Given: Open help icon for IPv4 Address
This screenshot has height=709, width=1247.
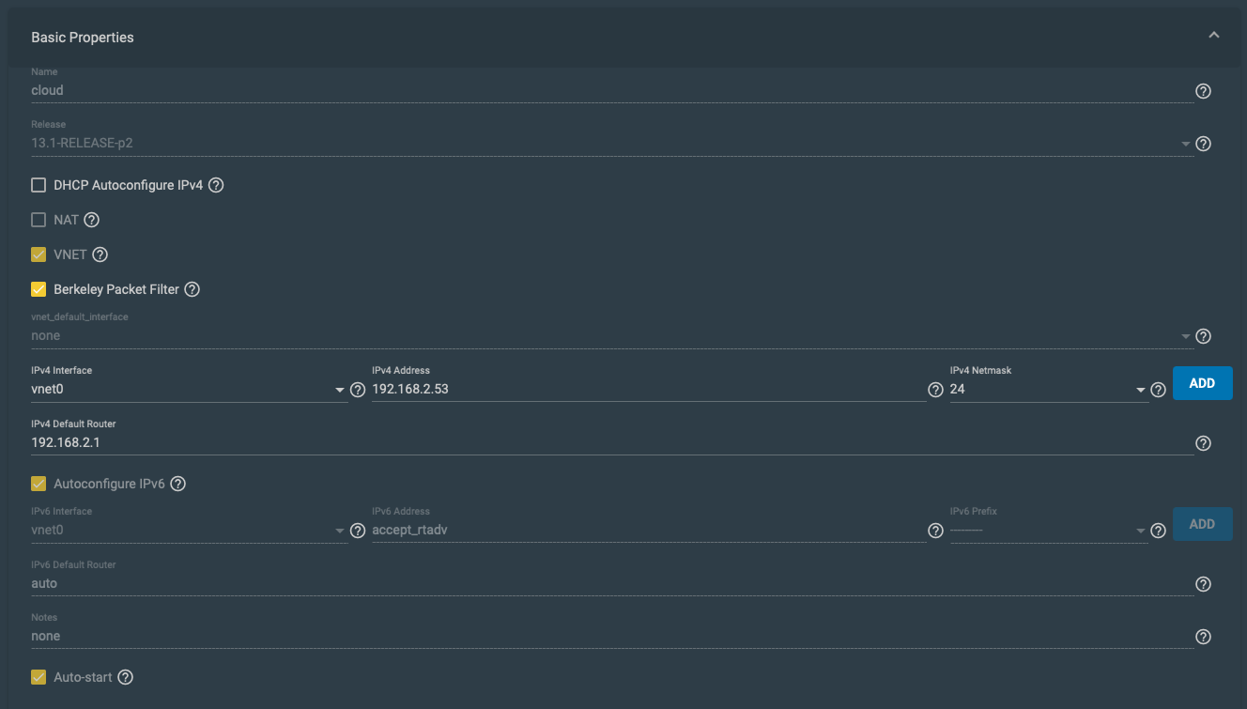Looking at the screenshot, I should [935, 390].
